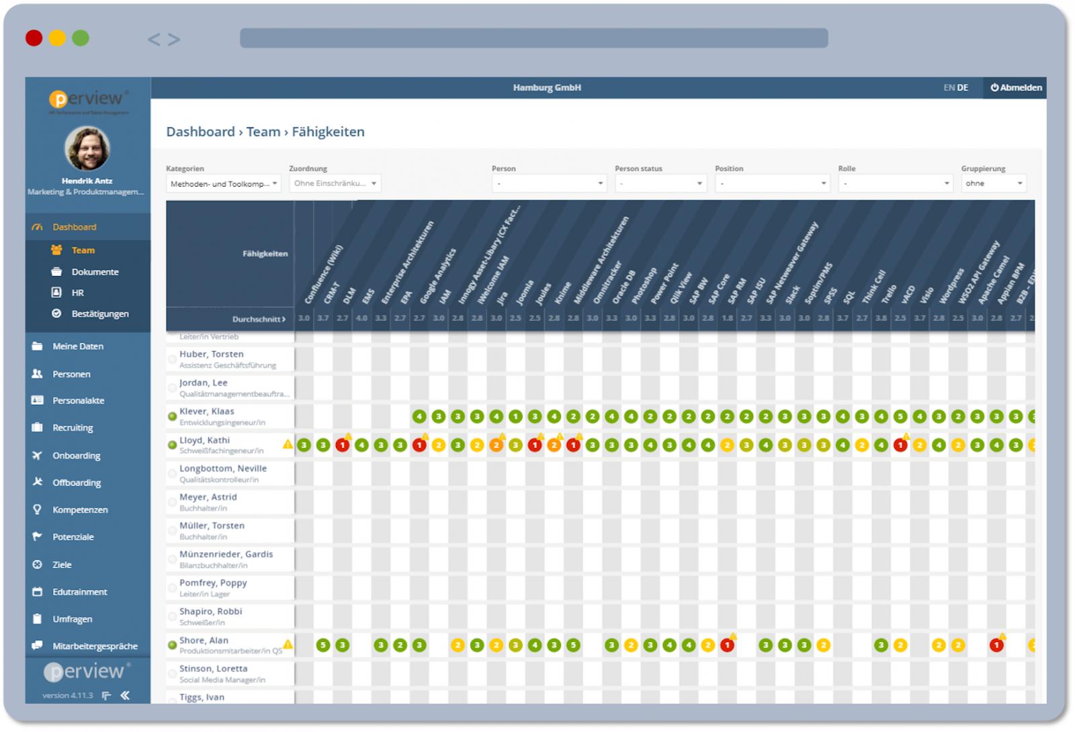Navigate back via the Dashboard breadcrumb link
Image resolution: width=1075 pixels, height=732 pixels.
(x=200, y=132)
